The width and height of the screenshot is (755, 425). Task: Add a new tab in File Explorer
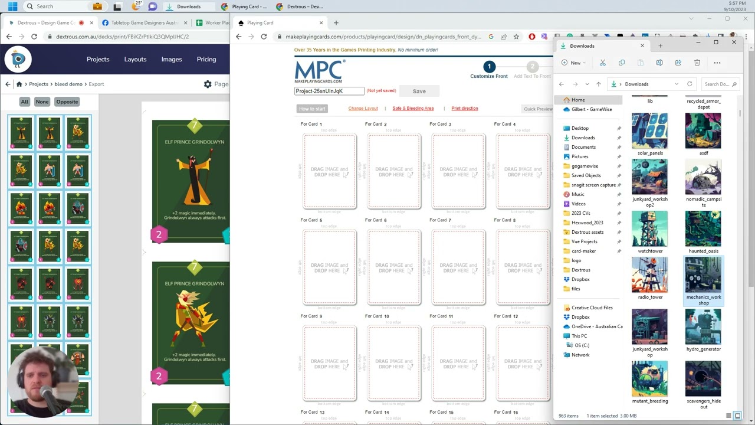pos(660,46)
